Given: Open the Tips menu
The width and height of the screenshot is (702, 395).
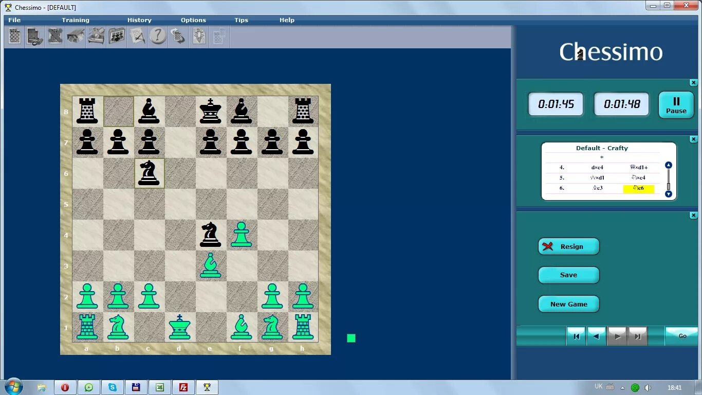Looking at the screenshot, I should point(241,20).
